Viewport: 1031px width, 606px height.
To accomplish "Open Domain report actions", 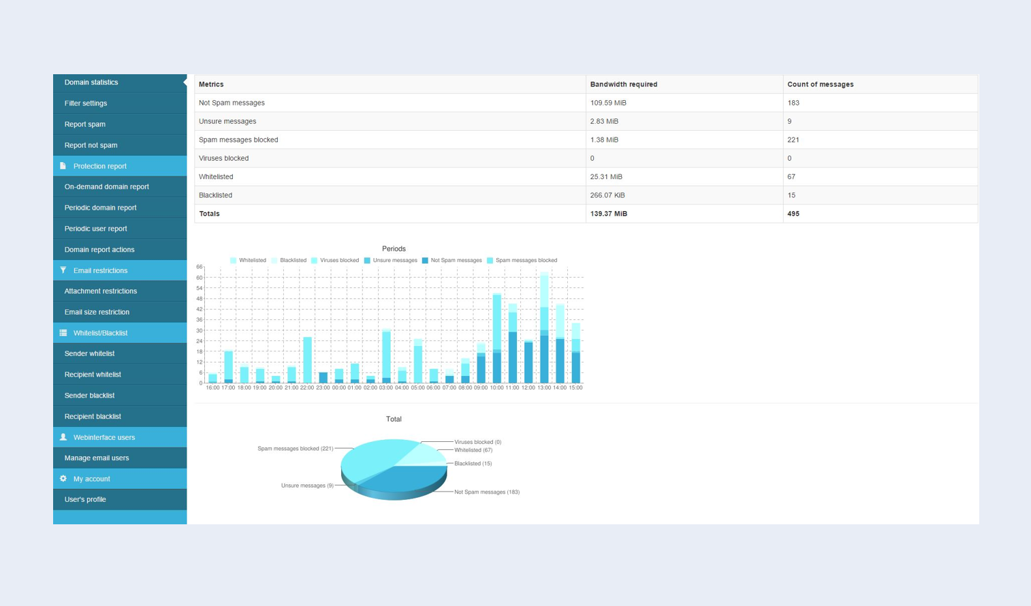I will point(120,250).
